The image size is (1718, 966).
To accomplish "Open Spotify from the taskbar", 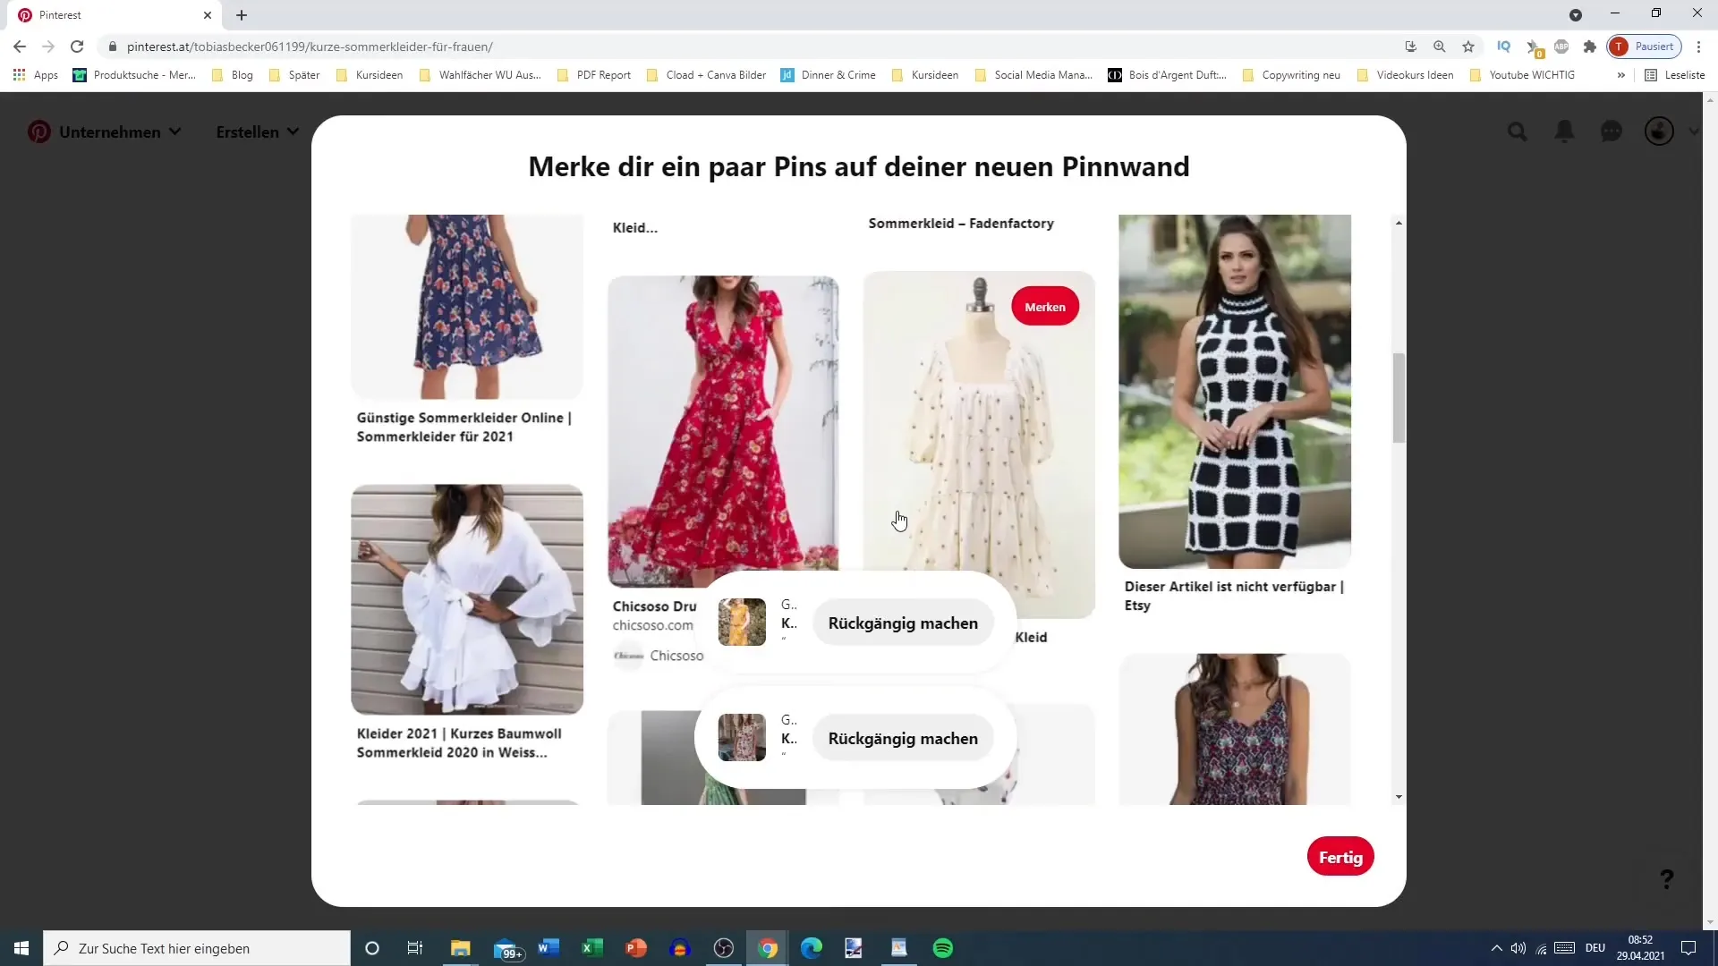I will pos(943,948).
